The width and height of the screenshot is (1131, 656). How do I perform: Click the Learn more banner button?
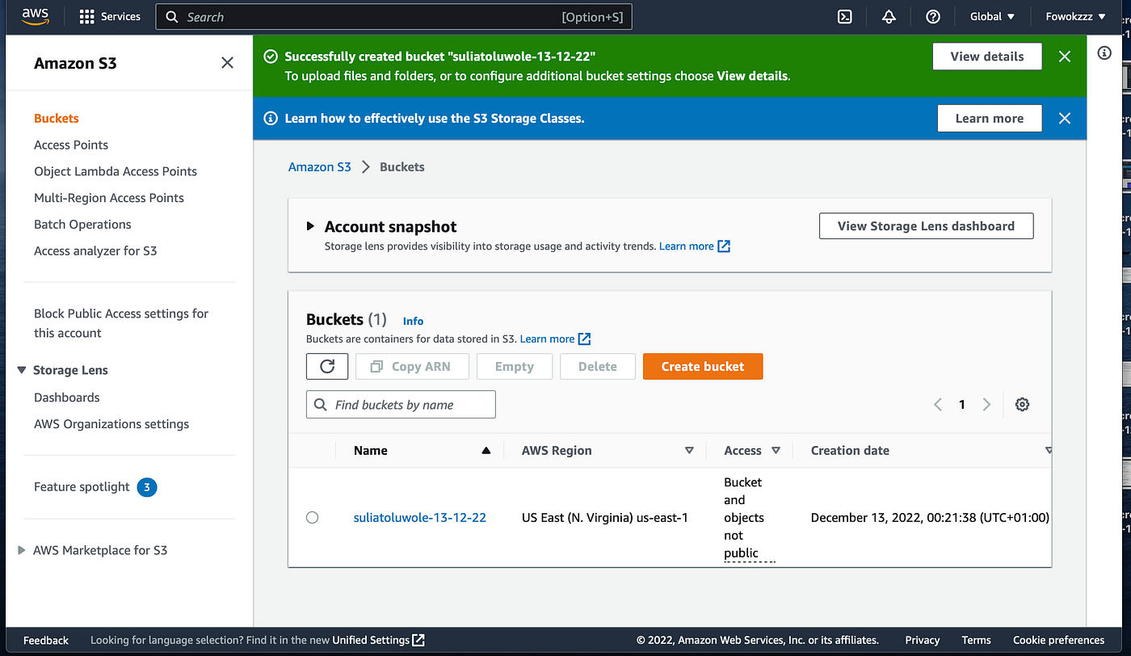tap(990, 118)
